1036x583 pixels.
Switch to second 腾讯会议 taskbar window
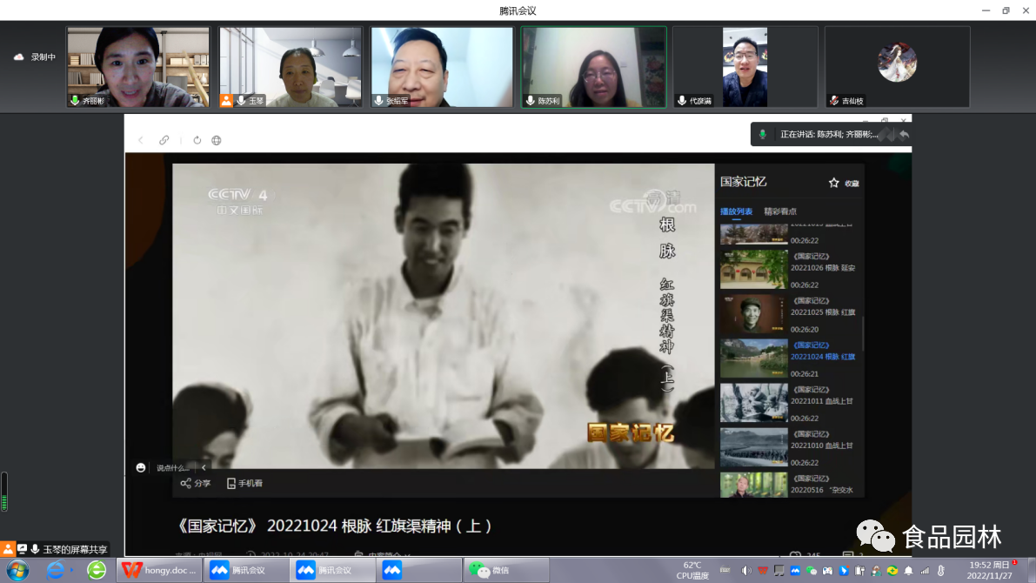[x=332, y=570]
